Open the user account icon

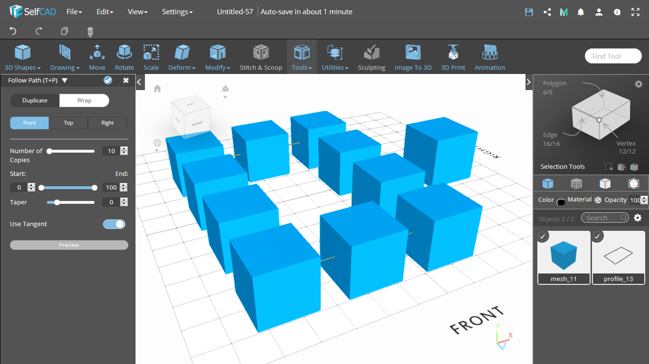[x=599, y=12]
